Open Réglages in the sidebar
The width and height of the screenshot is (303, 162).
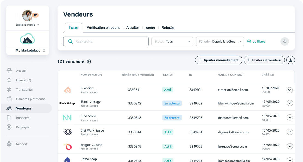pos(23,127)
